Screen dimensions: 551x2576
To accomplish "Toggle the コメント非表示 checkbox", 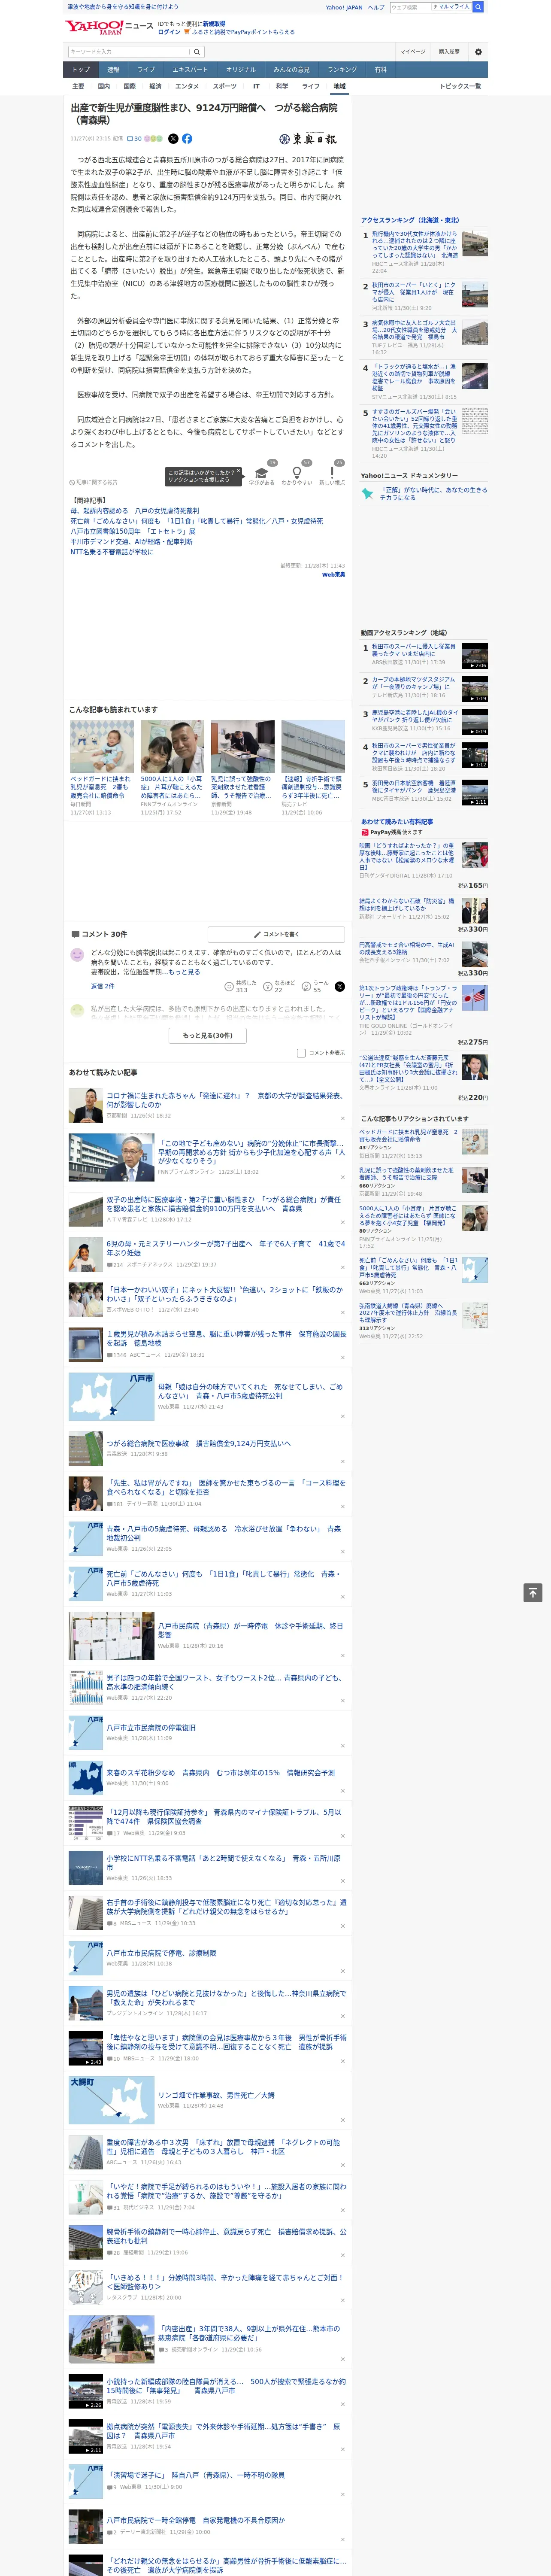I will pyautogui.click(x=301, y=1053).
